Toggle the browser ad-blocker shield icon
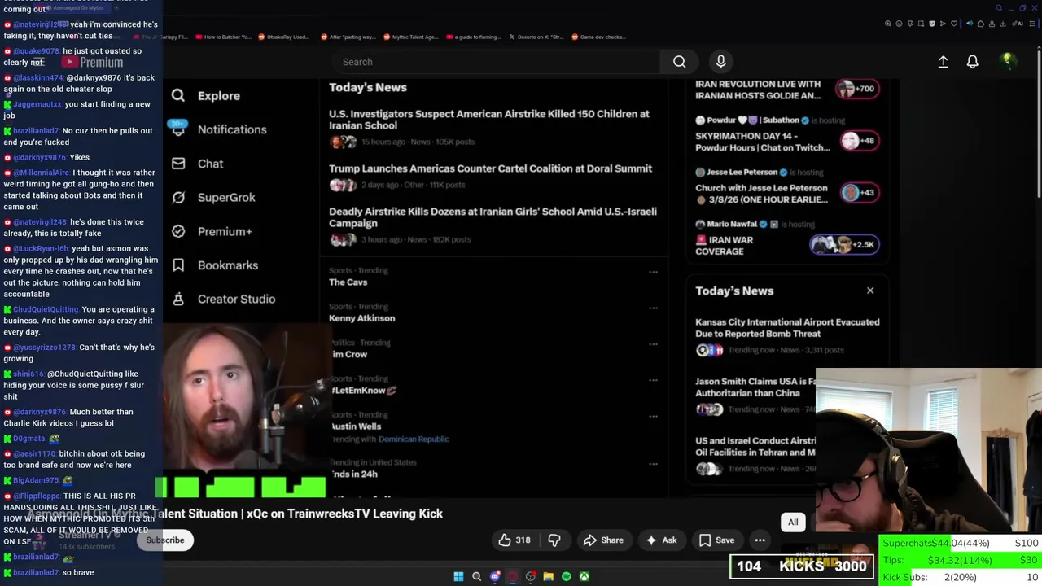Screen dimensions: 1042x586 932,24
